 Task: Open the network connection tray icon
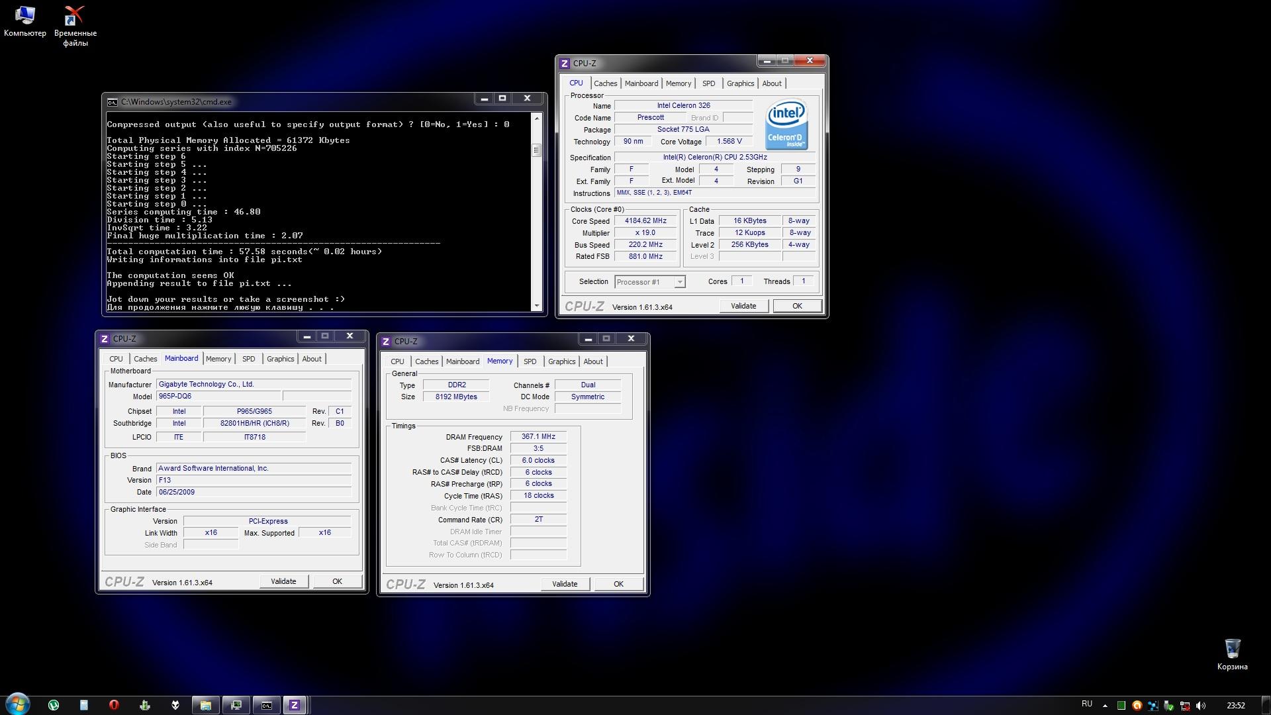(x=1185, y=706)
